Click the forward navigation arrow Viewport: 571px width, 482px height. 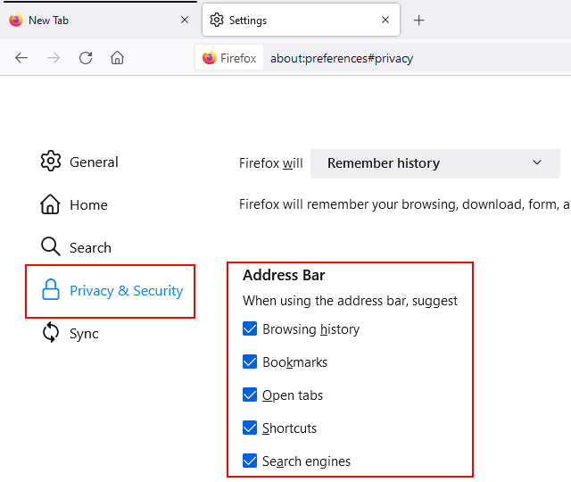(54, 57)
